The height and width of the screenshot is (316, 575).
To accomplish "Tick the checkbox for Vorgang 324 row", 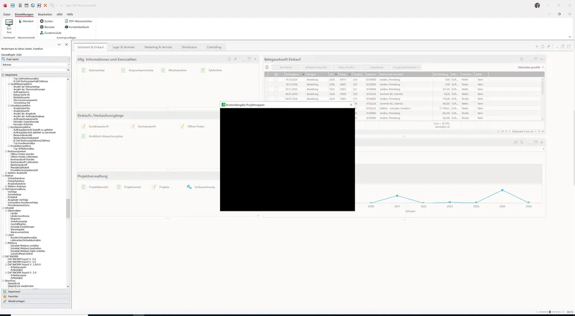I will click(x=276, y=79).
